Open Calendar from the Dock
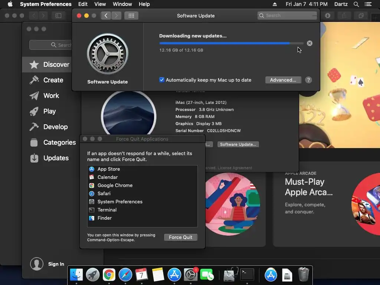380x285 pixels. tap(141, 275)
